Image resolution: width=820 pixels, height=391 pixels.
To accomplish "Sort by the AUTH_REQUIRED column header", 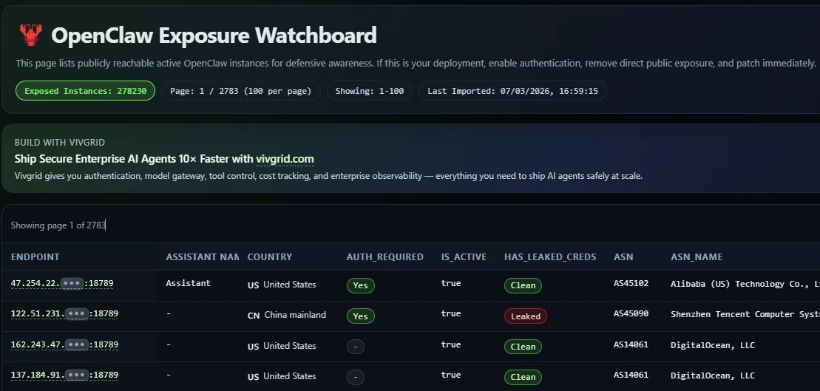I will (384, 257).
